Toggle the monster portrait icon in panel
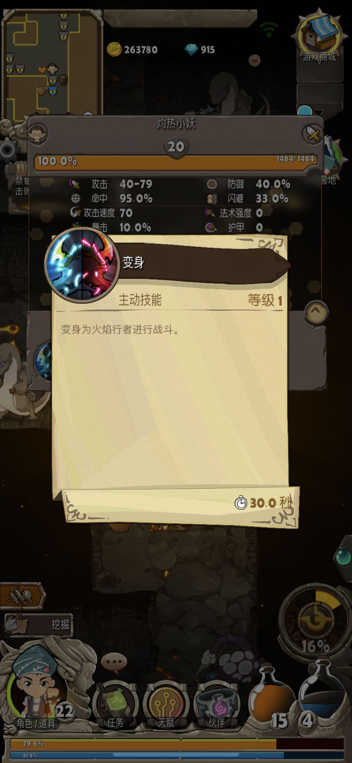352x763 pixels. (x=37, y=134)
